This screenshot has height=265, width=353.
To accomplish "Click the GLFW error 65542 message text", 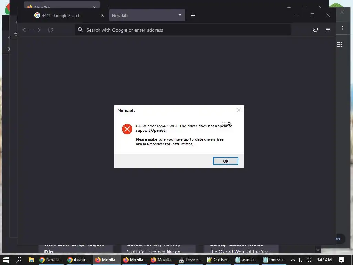I will click(x=184, y=128).
